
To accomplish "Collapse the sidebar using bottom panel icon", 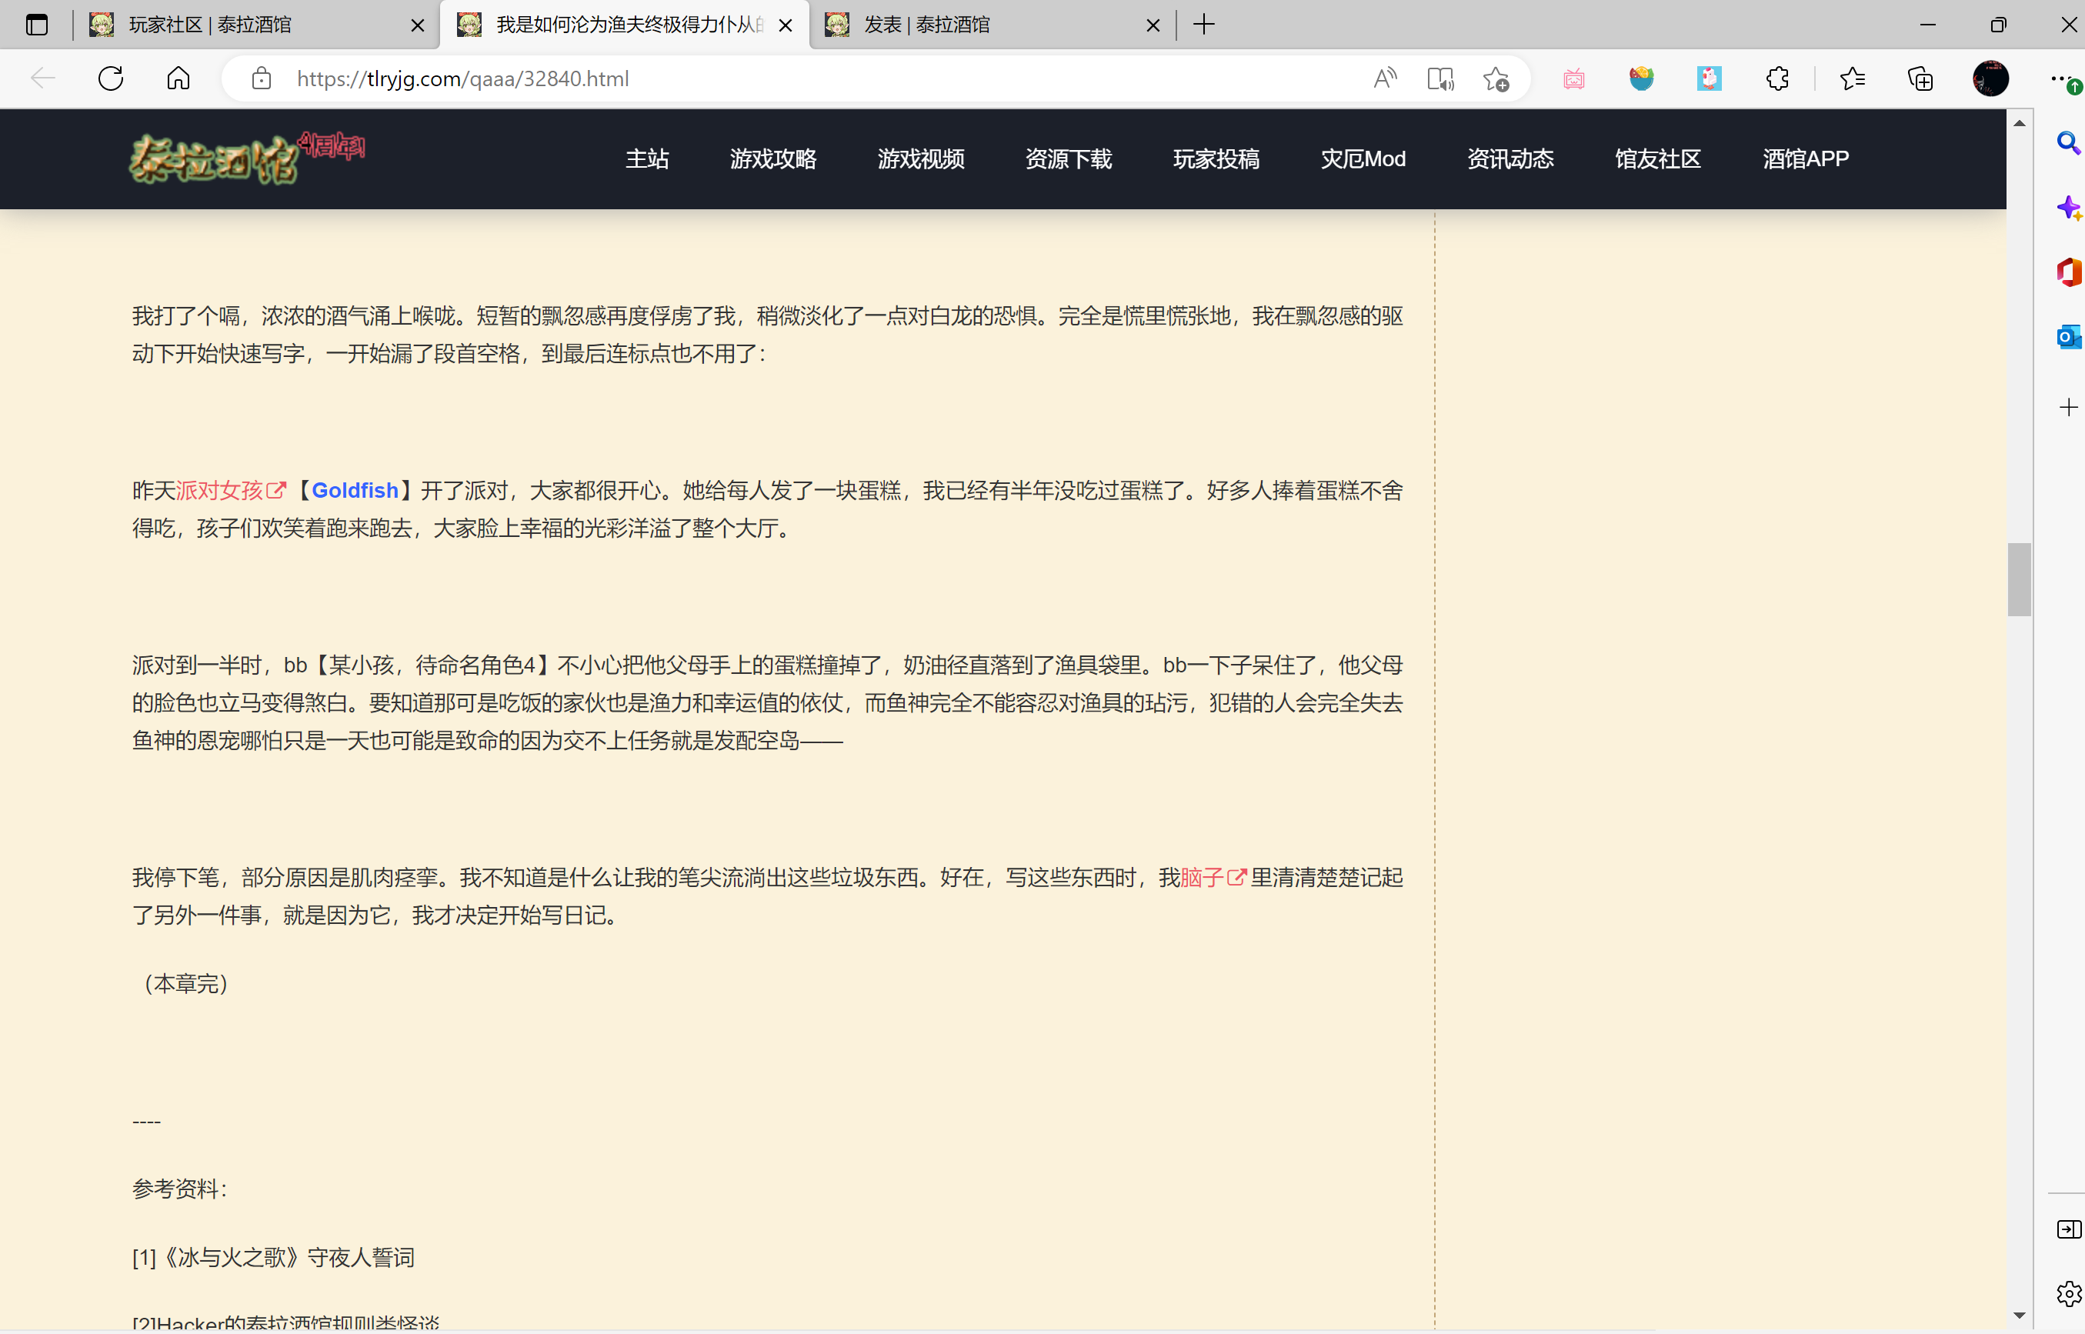I will tap(2069, 1229).
